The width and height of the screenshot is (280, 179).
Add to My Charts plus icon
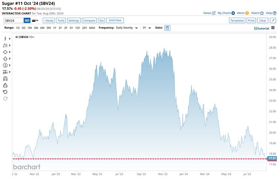click(233, 13)
